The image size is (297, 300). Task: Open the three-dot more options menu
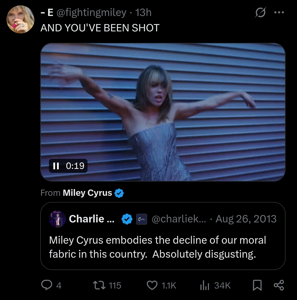[279, 13]
